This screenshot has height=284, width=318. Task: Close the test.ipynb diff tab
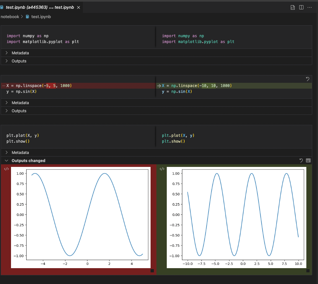[78, 7]
